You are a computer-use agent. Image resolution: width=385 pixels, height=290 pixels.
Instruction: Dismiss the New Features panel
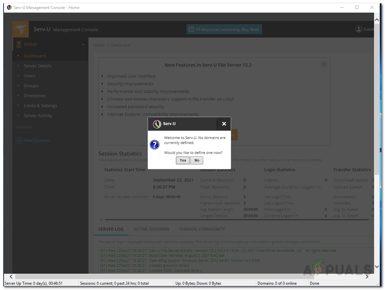(x=324, y=64)
